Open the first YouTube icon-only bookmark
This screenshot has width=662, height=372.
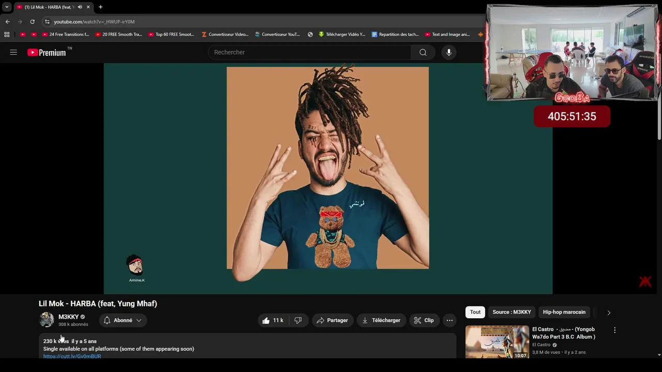[23, 35]
